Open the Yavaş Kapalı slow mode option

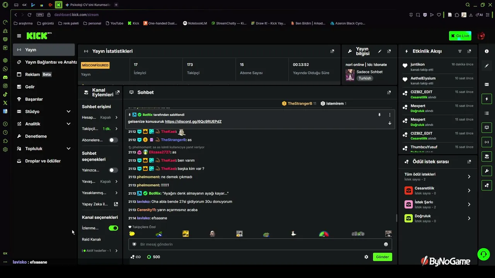coord(100,181)
